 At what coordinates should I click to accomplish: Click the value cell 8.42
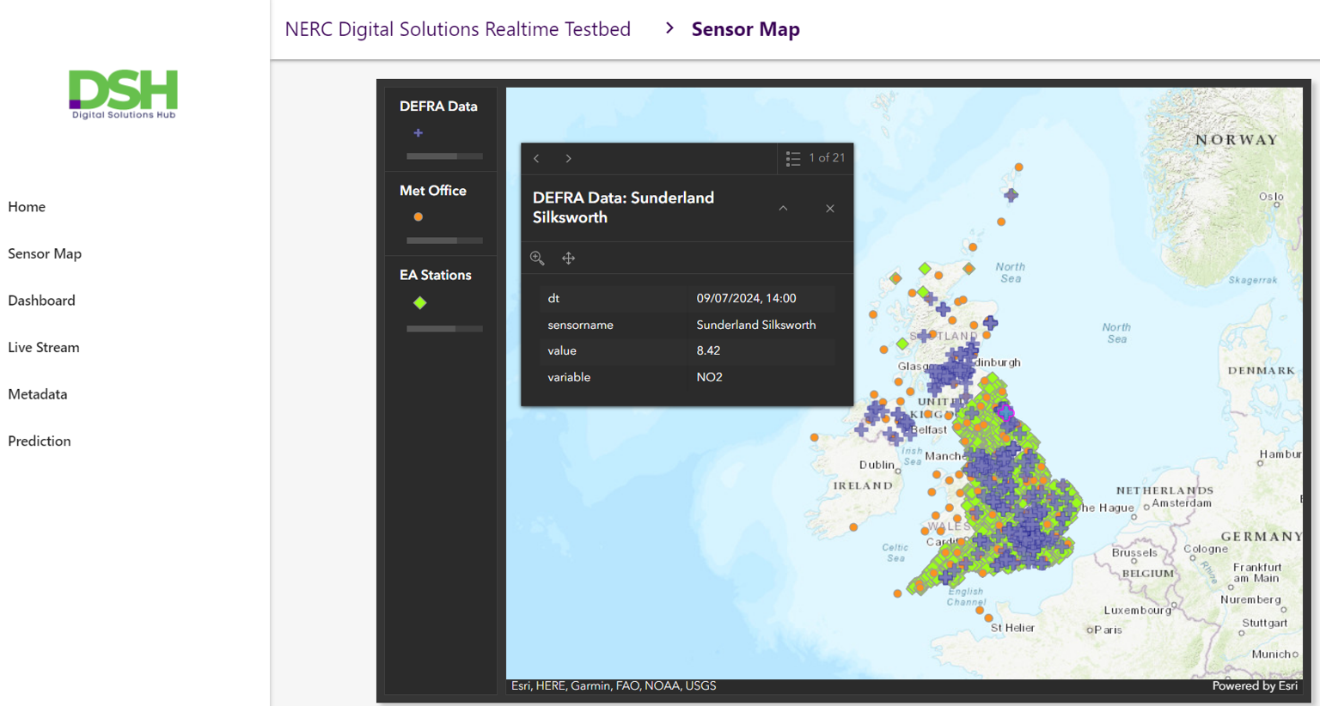(x=708, y=350)
